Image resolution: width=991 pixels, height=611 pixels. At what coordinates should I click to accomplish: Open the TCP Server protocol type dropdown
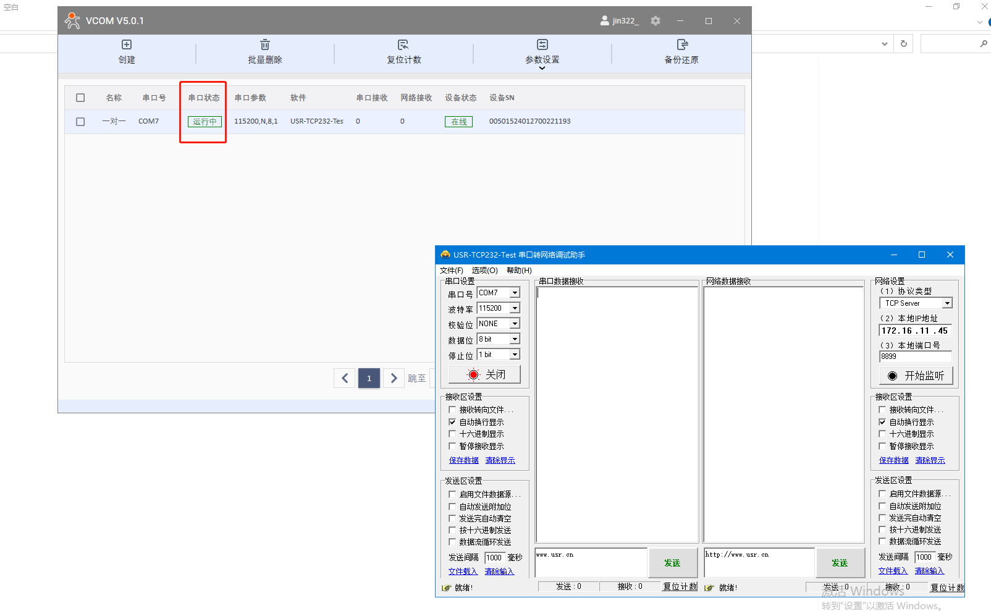click(947, 303)
